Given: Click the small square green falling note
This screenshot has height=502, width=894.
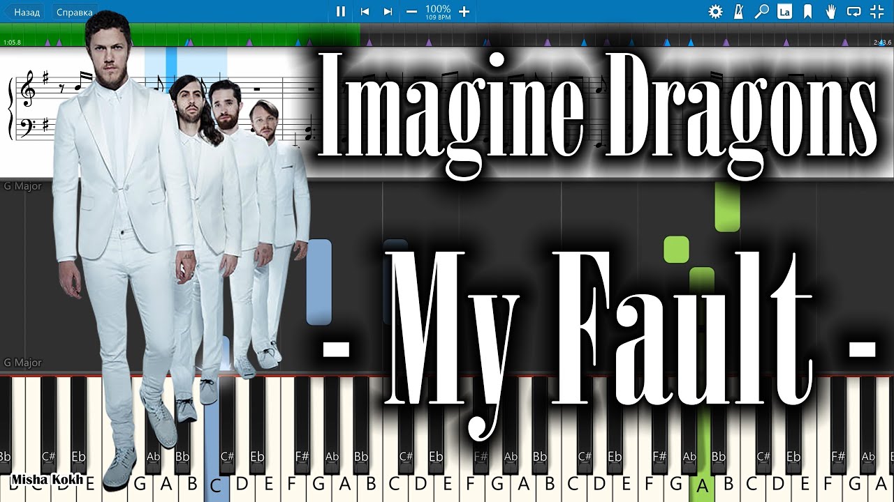Looking at the screenshot, I should pyautogui.click(x=676, y=250).
